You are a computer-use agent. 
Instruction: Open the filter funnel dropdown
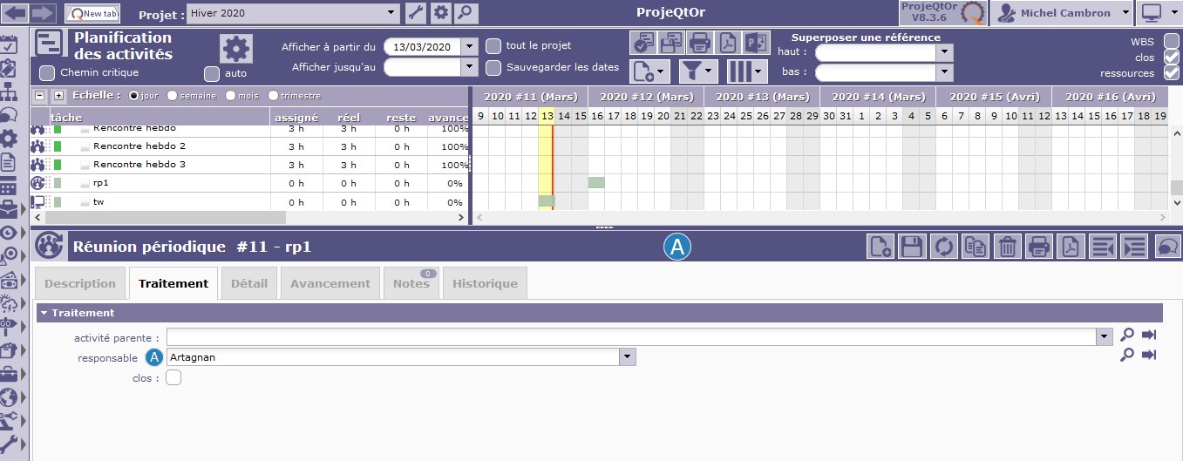click(697, 71)
